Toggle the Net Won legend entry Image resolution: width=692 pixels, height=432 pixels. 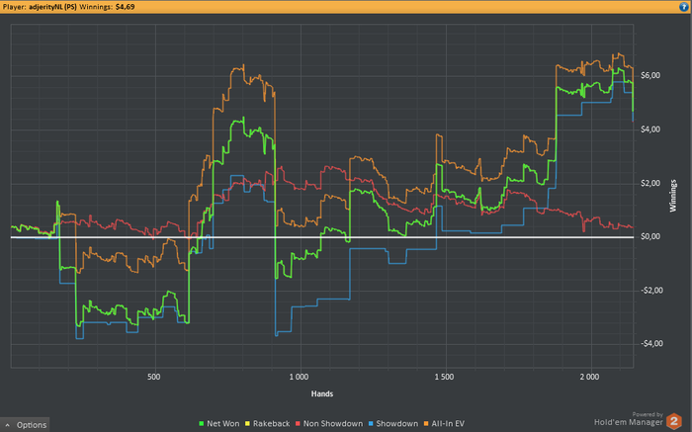tap(219, 424)
